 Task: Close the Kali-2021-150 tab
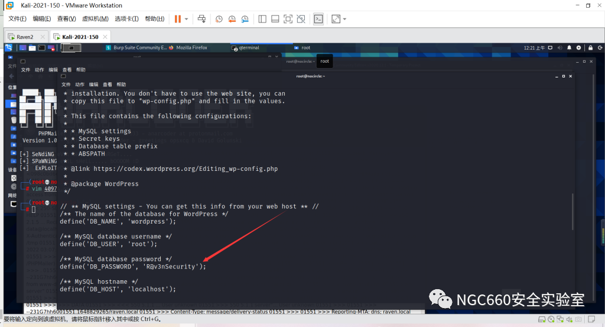tap(105, 37)
